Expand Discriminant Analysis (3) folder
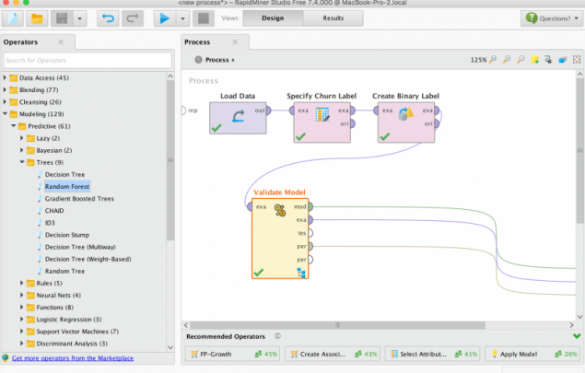Viewport: 585px width, 373px height. (21, 344)
